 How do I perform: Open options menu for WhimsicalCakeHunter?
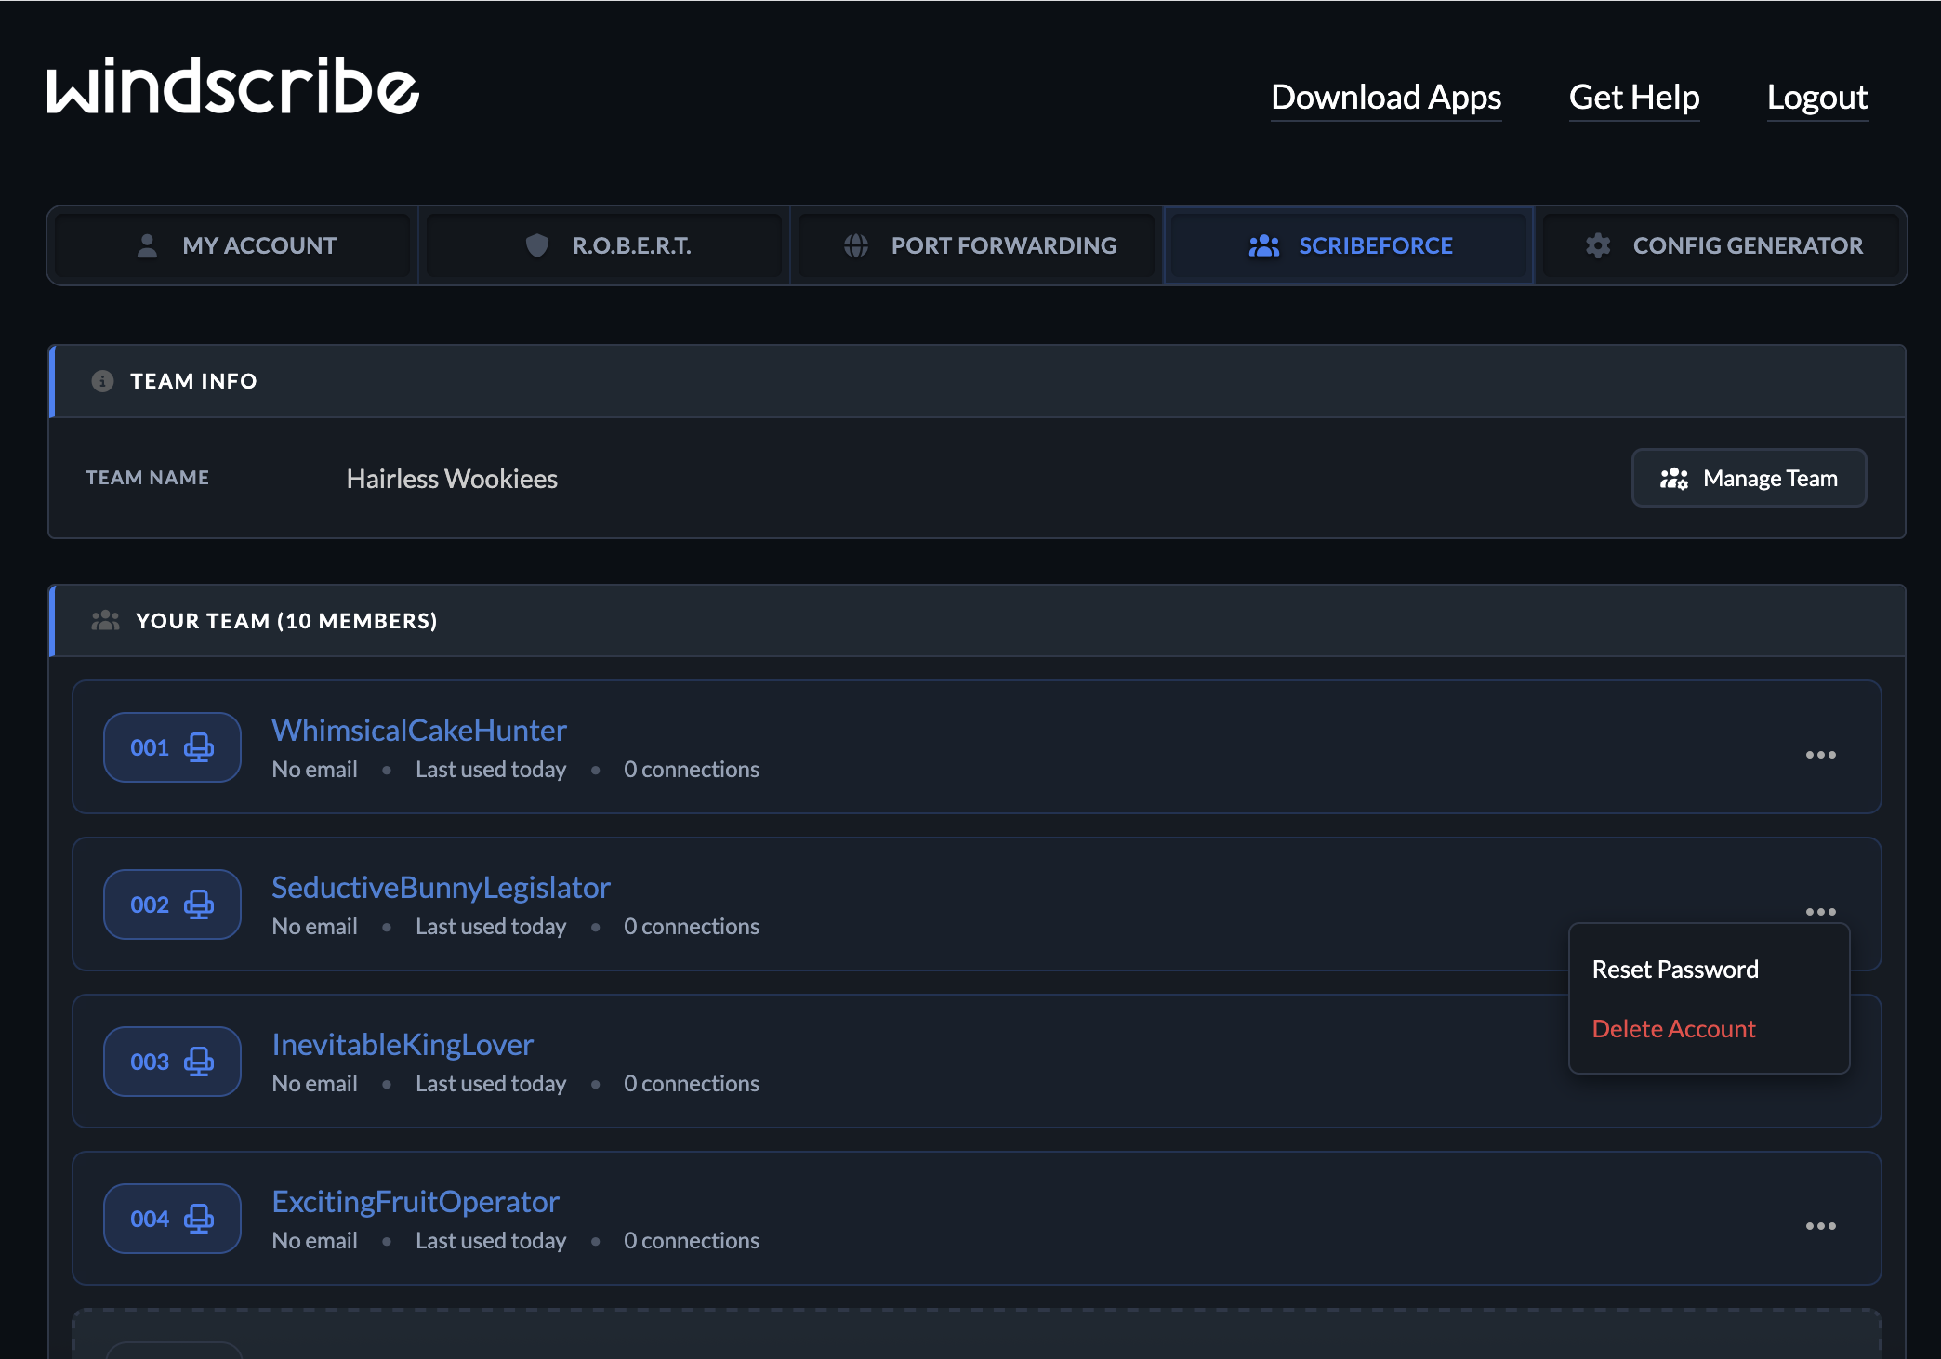click(x=1820, y=755)
